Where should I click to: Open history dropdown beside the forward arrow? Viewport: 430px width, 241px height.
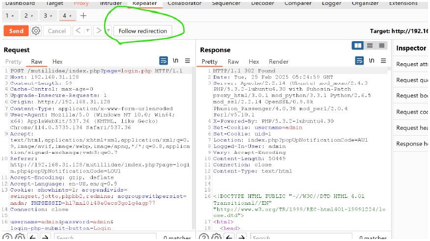point(108,31)
